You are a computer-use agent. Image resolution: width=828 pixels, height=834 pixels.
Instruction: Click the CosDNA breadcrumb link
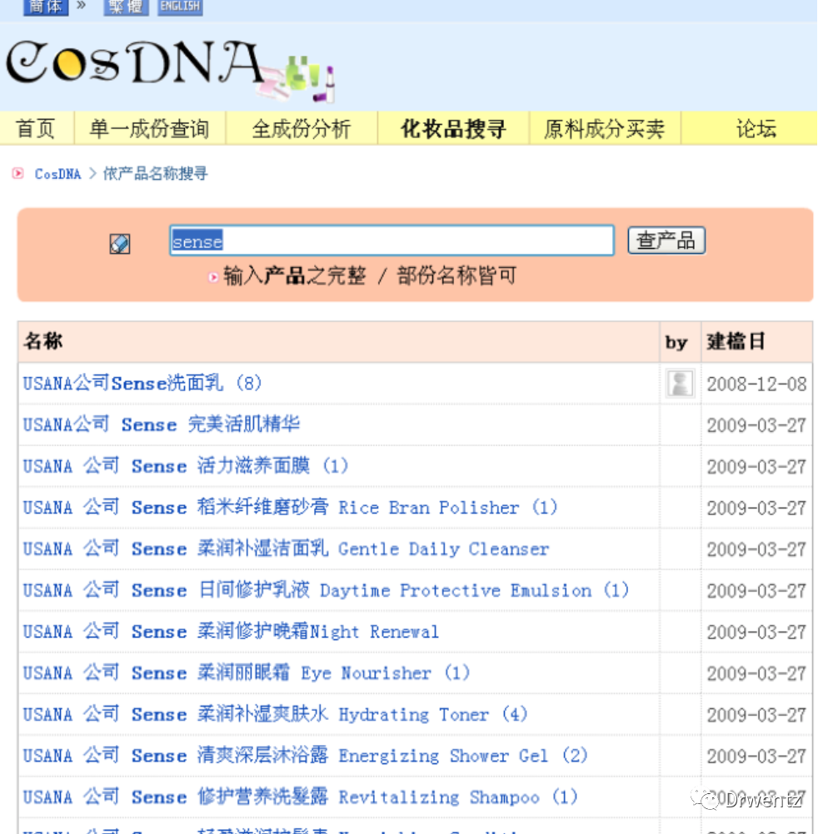[55, 175]
